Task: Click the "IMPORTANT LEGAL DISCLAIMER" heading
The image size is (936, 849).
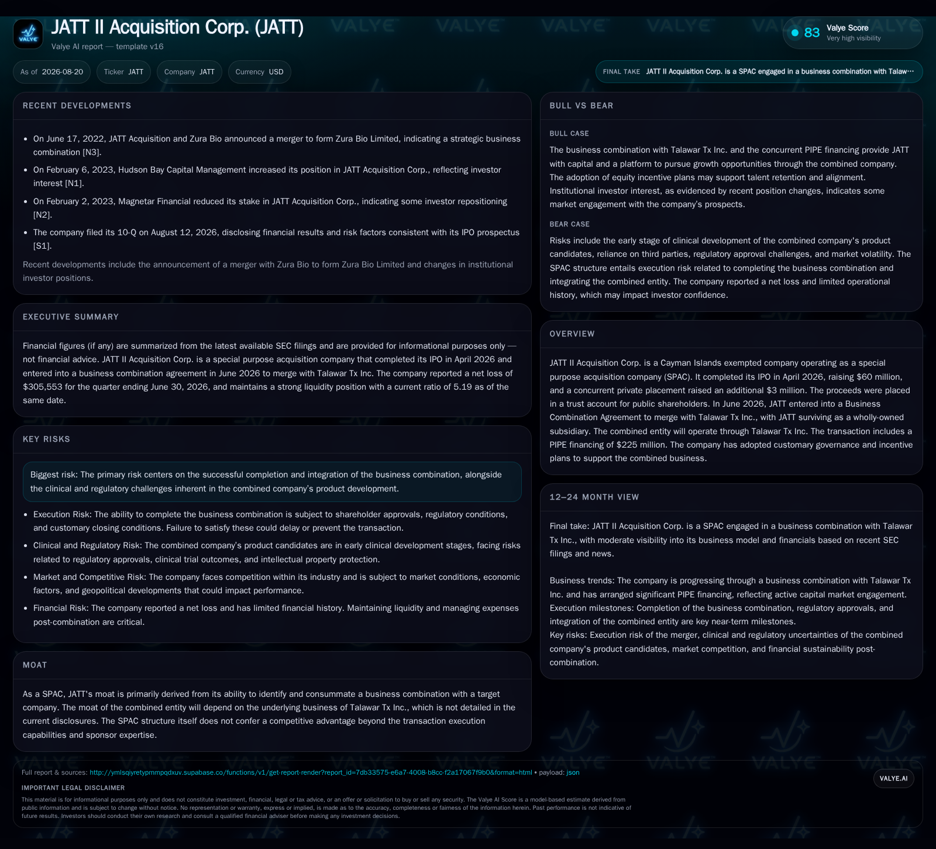Action: coord(73,788)
